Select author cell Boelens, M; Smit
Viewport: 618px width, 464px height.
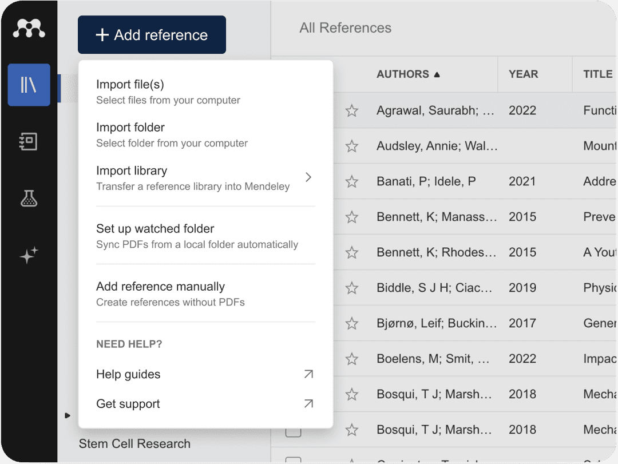click(x=433, y=359)
